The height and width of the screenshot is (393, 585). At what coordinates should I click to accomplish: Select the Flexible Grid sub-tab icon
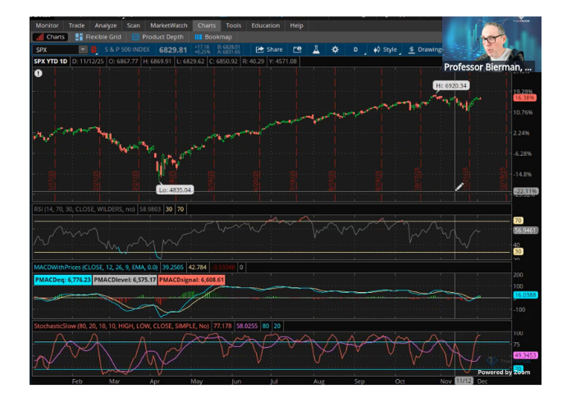79,37
